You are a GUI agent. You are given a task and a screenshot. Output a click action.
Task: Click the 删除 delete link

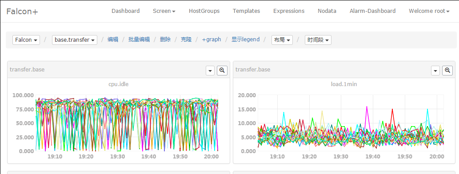pyautogui.click(x=165, y=40)
